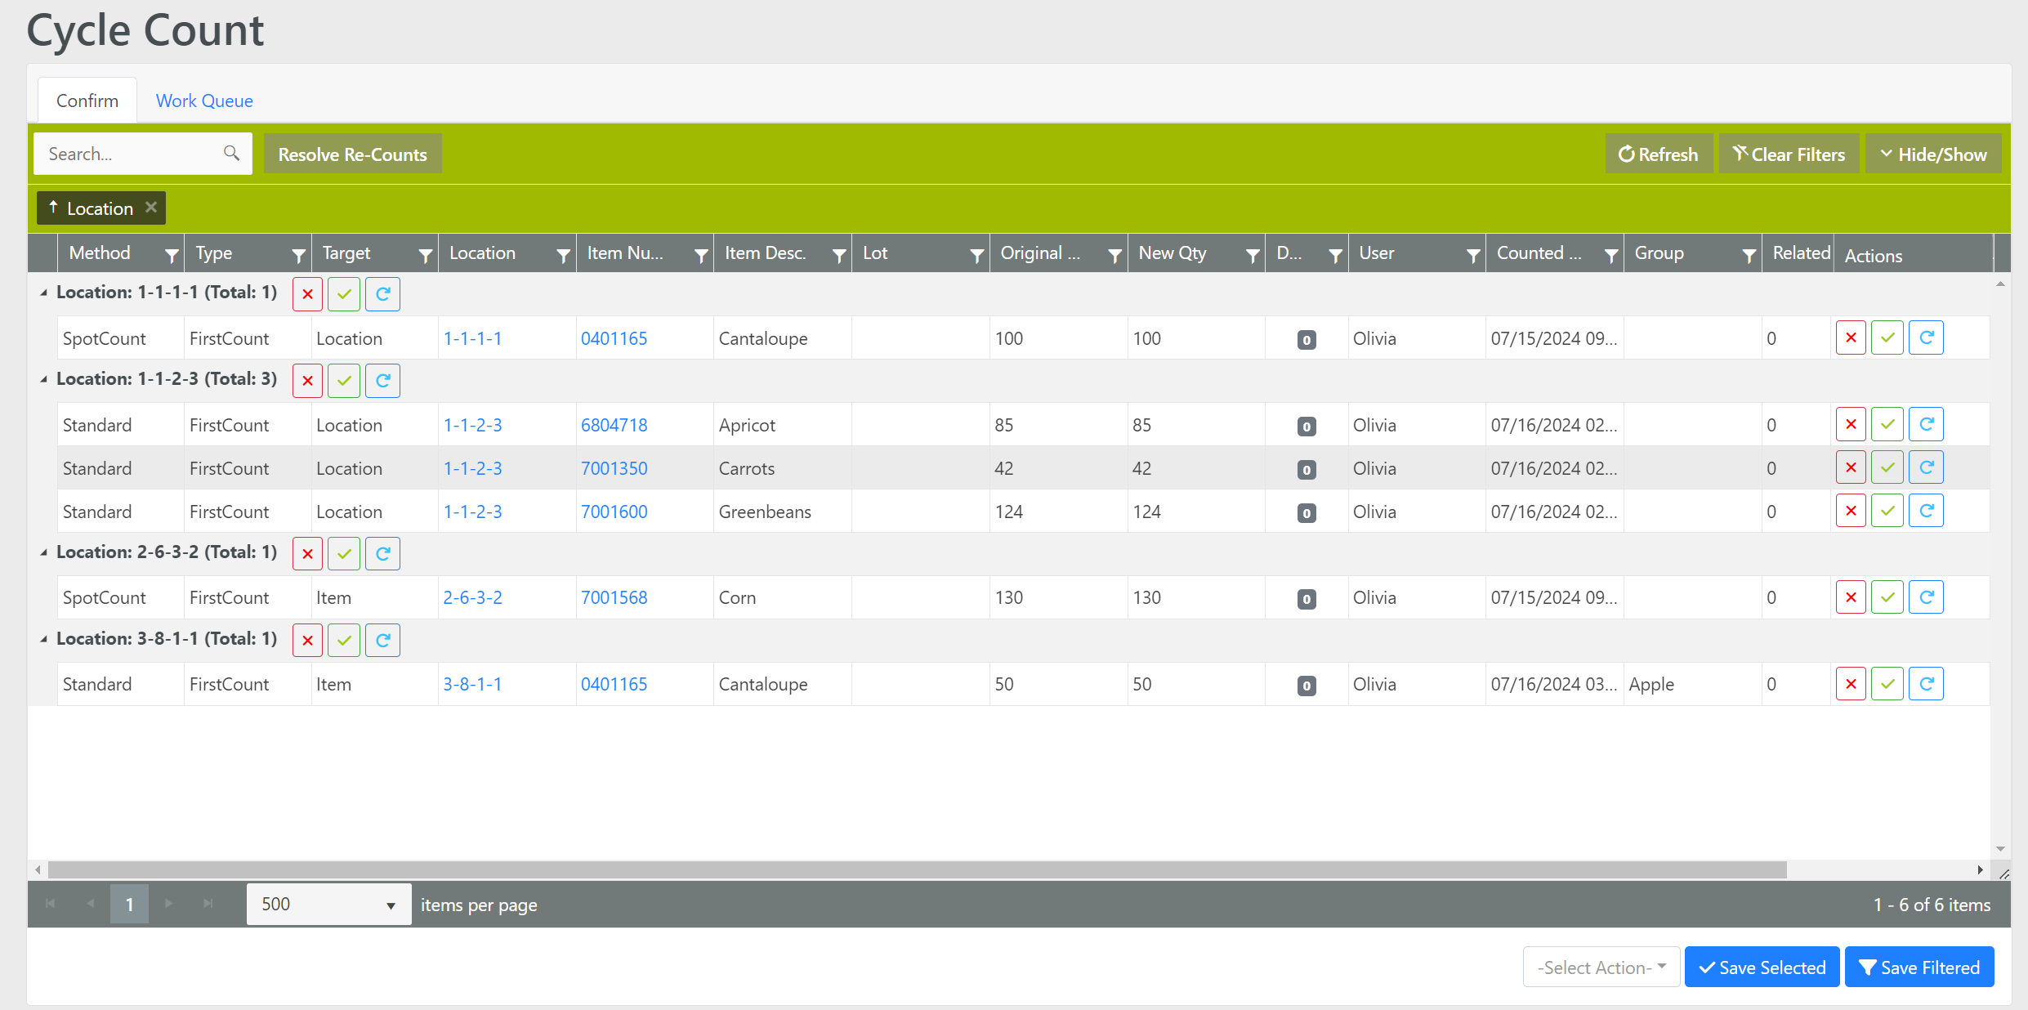Approve all counts in Location 1-1-2-3 group
The width and height of the screenshot is (2028, 1010).
click(x=344, y=381)
